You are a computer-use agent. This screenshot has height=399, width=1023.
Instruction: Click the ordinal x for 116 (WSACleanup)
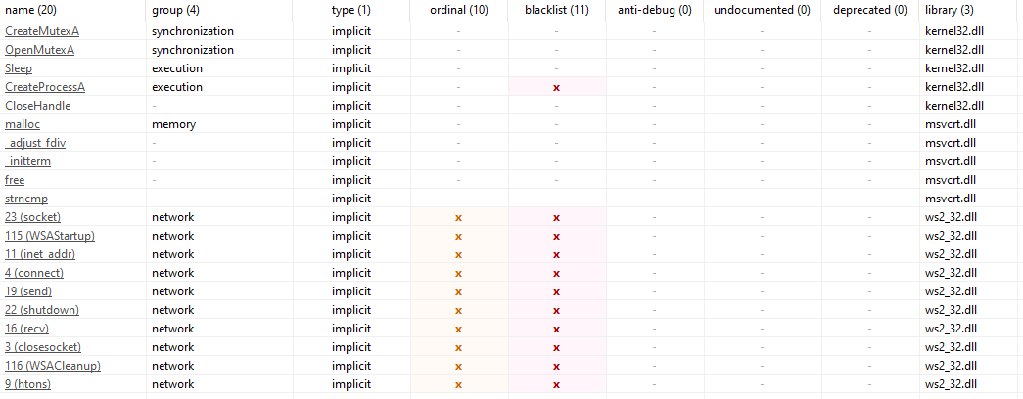pyautogui.click(x=459, y=367)
